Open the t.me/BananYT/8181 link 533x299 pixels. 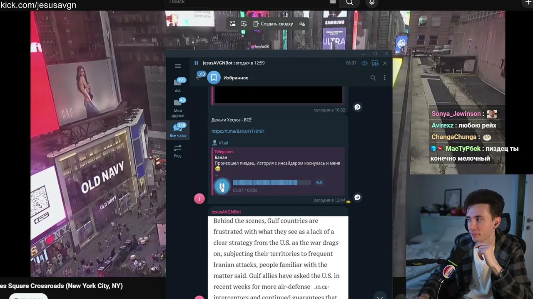pos(238,131)
